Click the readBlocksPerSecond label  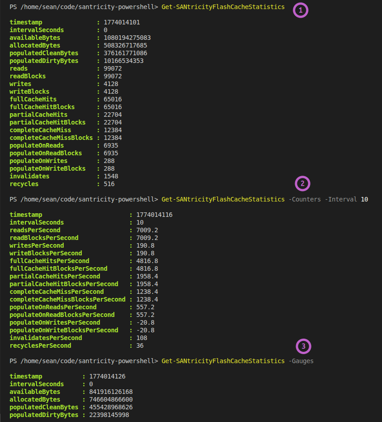point(44,238)
